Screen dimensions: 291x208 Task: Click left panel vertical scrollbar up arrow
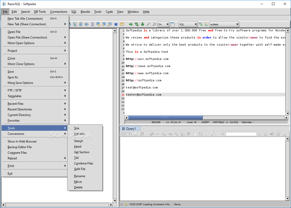pyautogui.click(x=115, y=31)
